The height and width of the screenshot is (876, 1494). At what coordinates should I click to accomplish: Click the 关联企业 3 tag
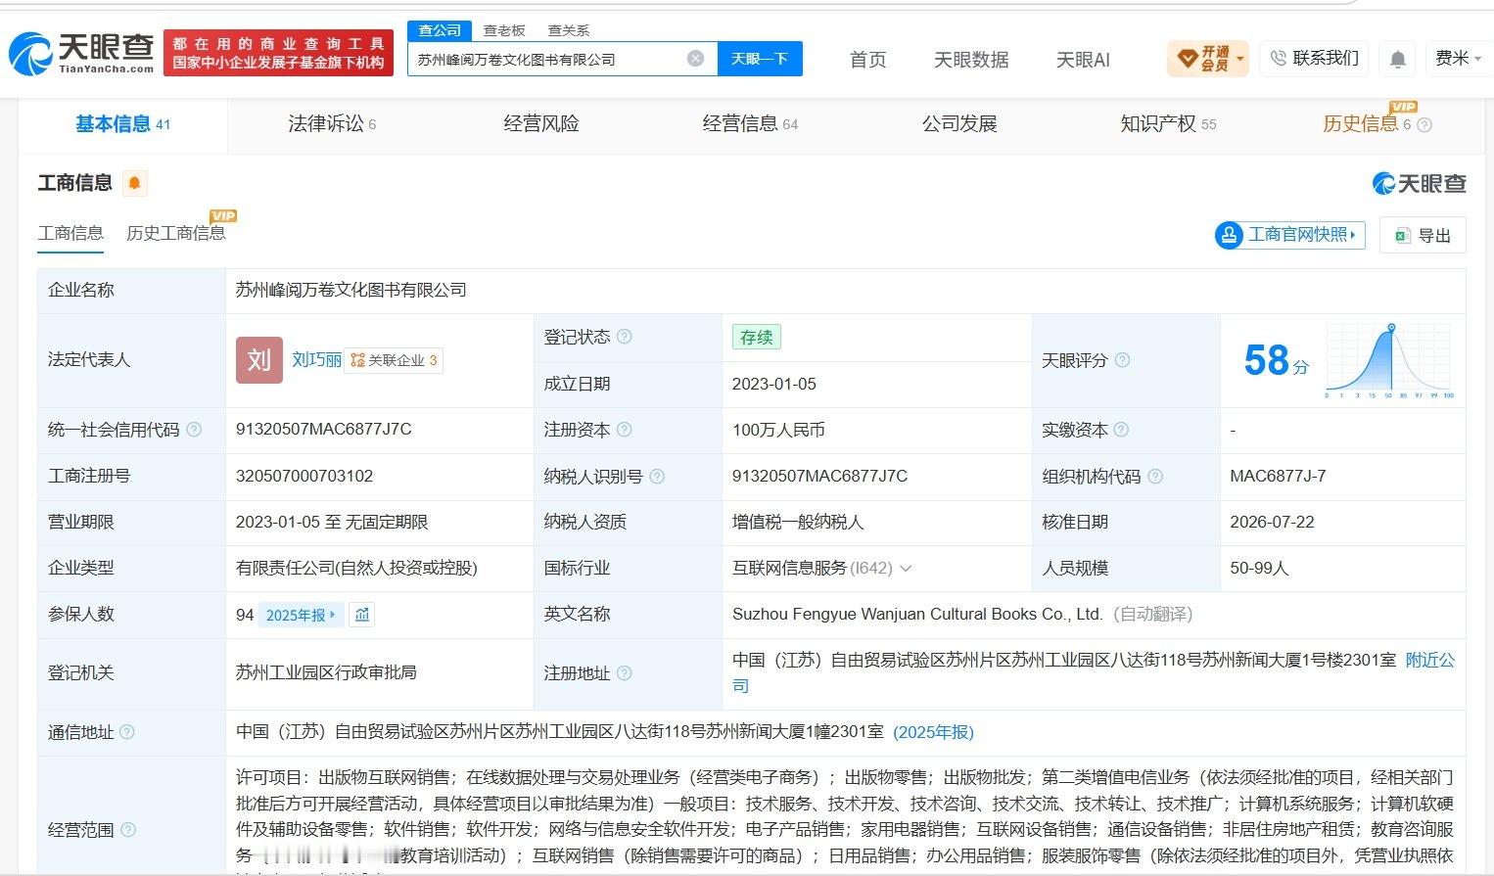394,360
